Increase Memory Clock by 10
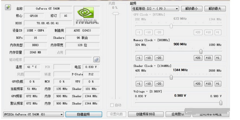 [x=208, y=58]
